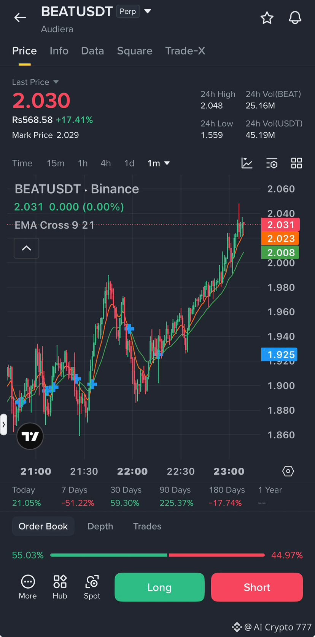Select the 4h interval
The width and height of the screenshot is (315, 637).
(105, 163)
